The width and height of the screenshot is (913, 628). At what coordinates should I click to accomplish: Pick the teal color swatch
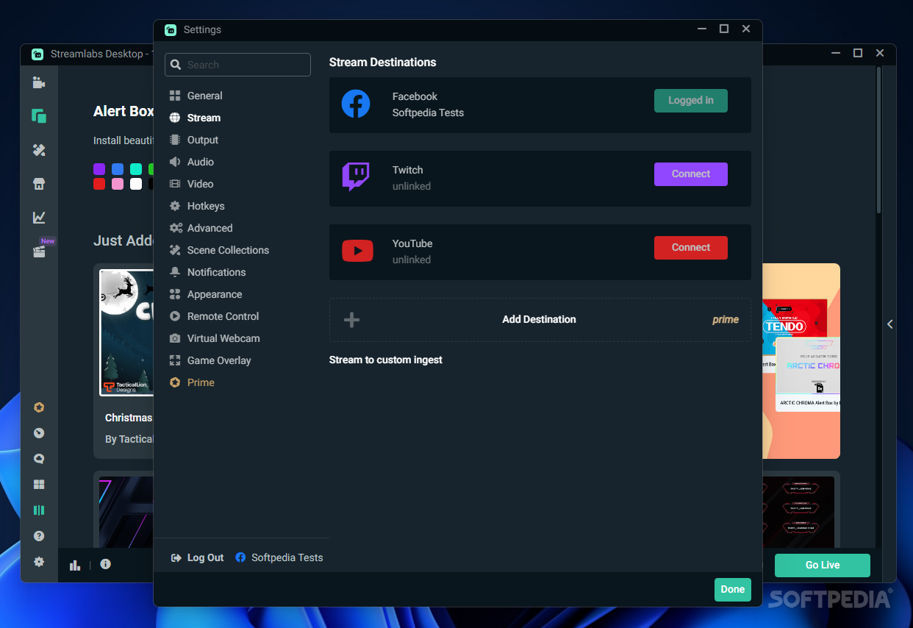(136, 169)
